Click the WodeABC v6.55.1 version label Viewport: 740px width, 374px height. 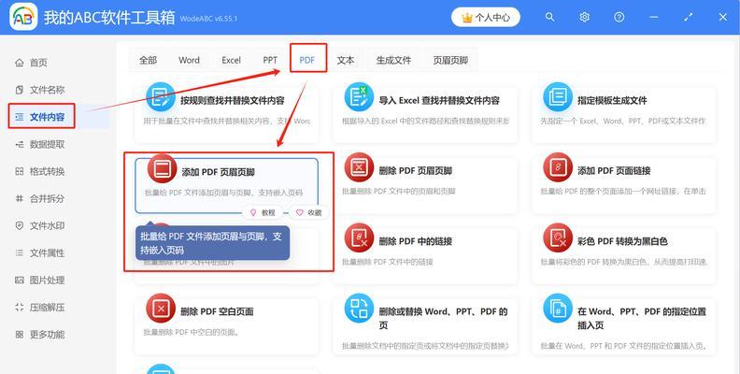(x=208, y=19)
